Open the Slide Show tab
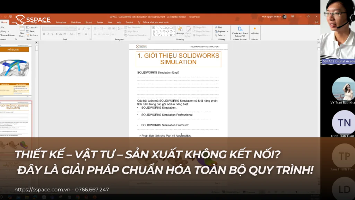The image size is (355, 200). tap(76, 23)
